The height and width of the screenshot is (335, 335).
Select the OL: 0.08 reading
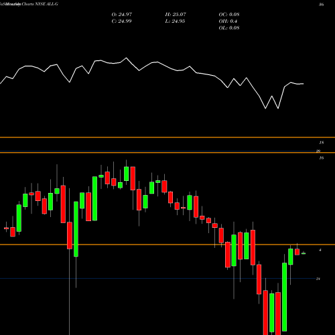pyautogui.click(x=229, y=28)
